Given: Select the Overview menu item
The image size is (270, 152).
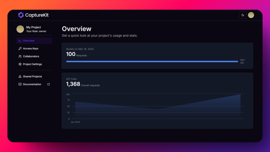Looking at the screenshot, I should (29, 41).
